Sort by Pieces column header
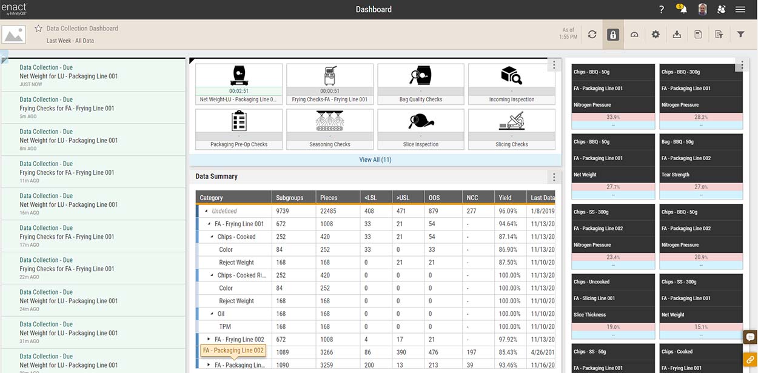This screenshot has width=758, height=373. [338, 197]
